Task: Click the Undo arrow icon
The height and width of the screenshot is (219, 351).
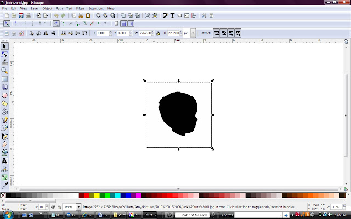Action: pyautogui.click(x=56, y=15)
